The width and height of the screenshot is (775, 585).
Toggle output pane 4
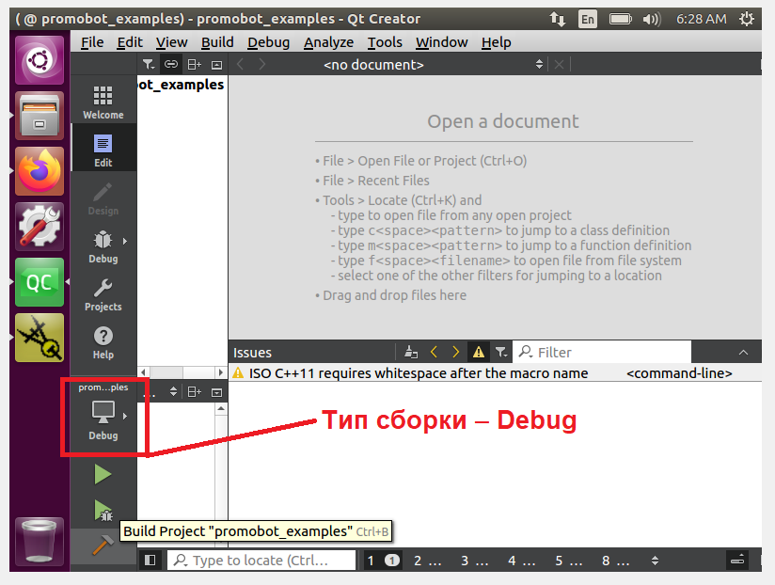point(521,561)
